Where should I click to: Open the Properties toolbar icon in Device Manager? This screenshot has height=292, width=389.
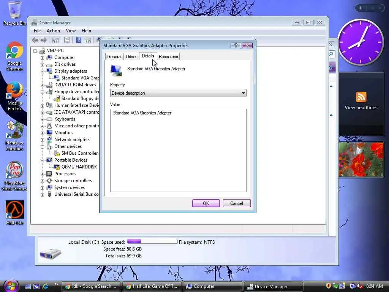pyautogui.click(x=67, y=40)
